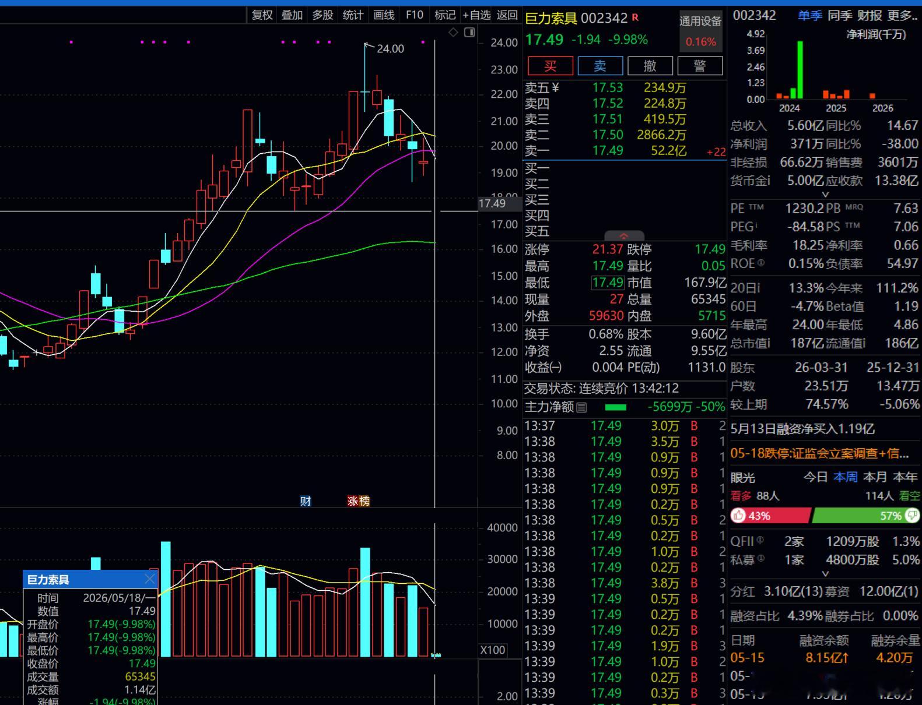Switch to the 同季 tab
Image resolution: width=922 pixels, height=705 pixels.
coord(840,16)
